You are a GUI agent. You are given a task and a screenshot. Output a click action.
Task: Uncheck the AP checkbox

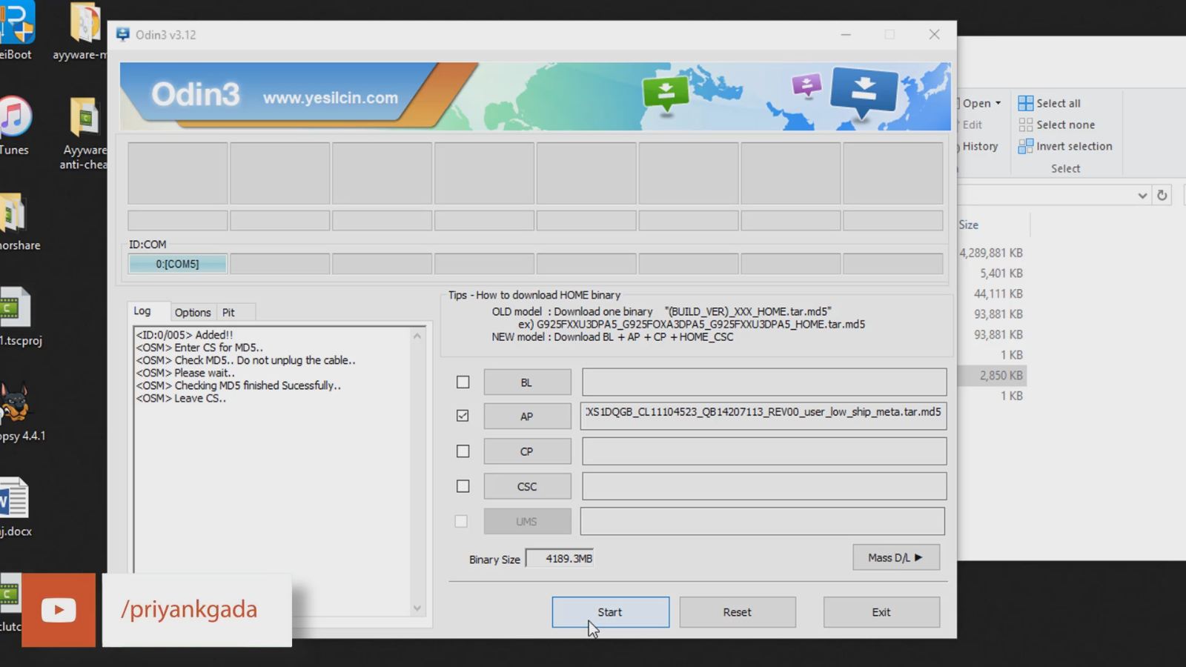pyautogui.click(x=463, y=416)
